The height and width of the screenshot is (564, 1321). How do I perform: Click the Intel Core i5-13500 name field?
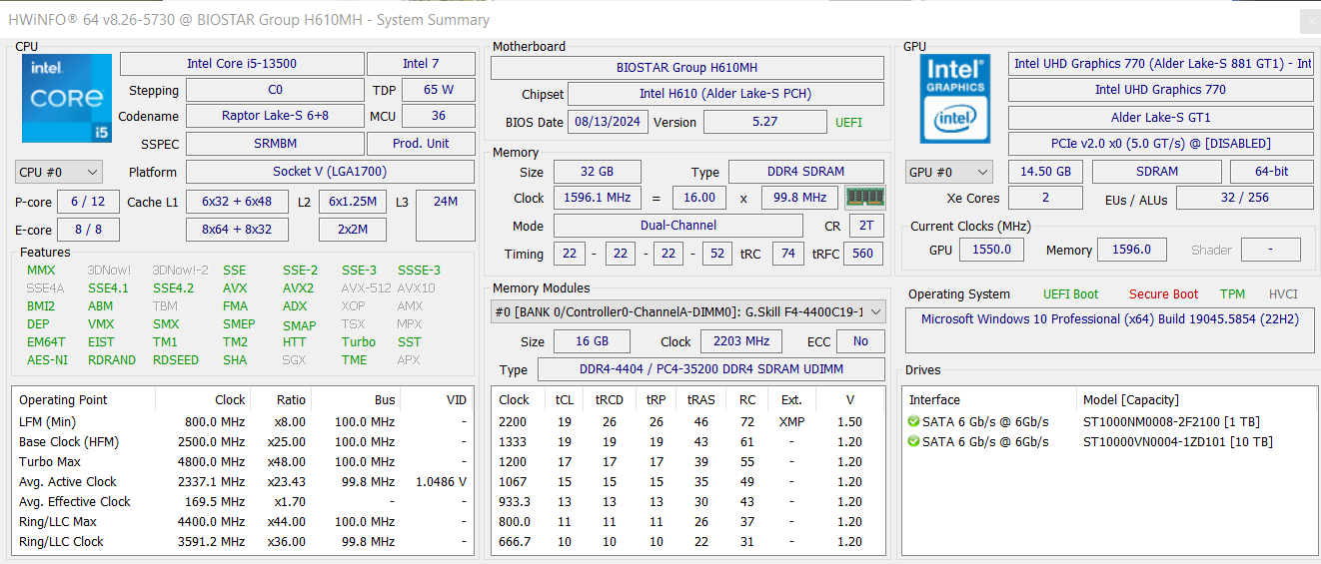[242, 63]
